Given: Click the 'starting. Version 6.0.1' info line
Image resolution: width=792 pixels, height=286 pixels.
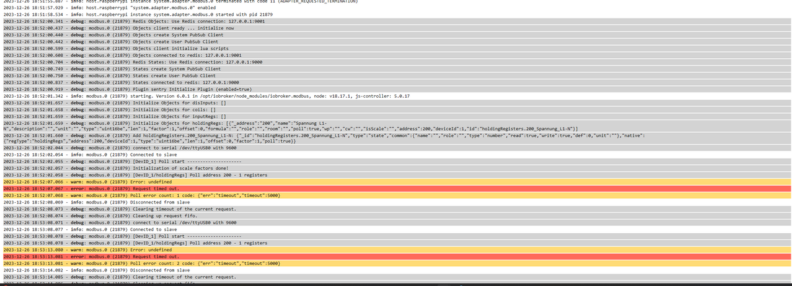Looking at the screenshot, I should (x=396, y=96).
